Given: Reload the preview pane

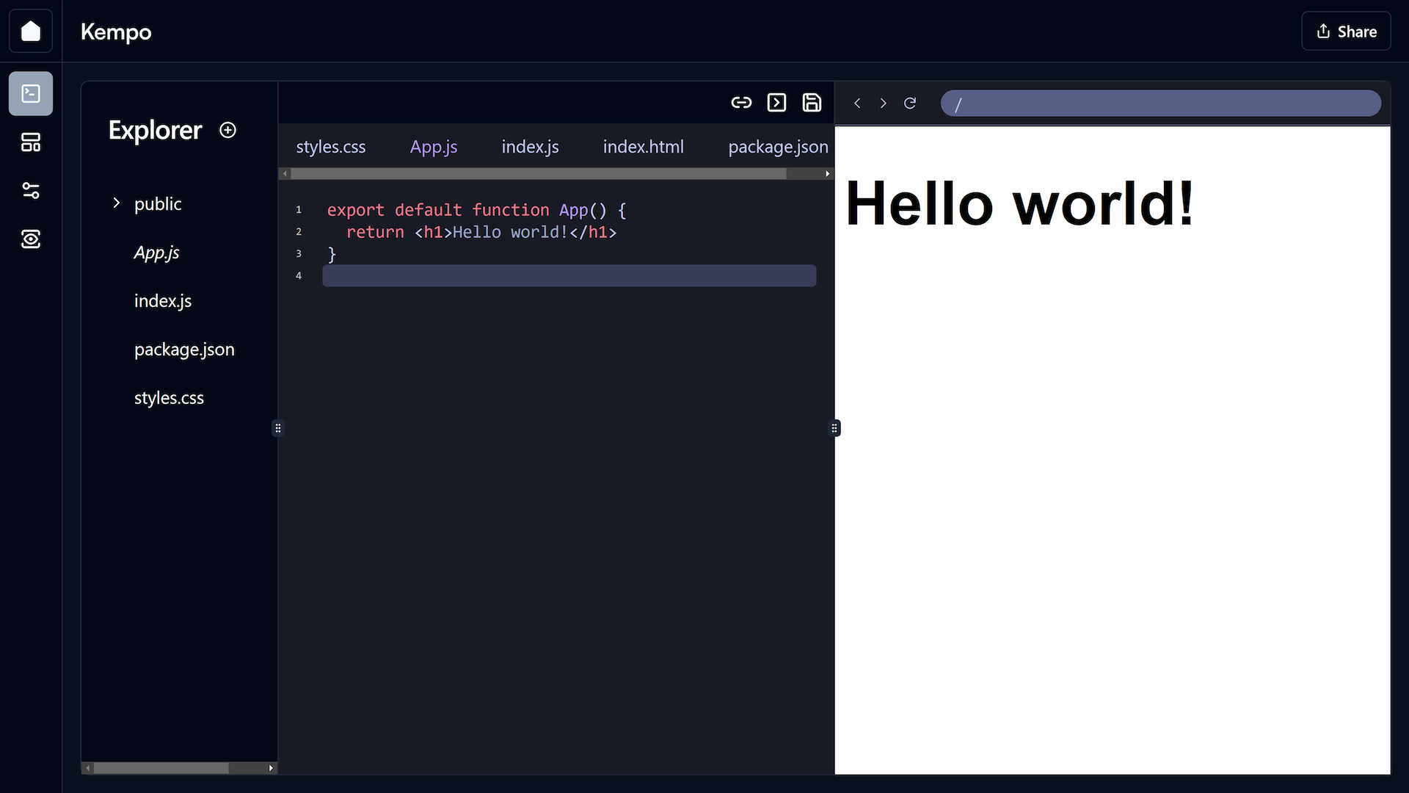Looking at the screenshot, I should pos(910,104).
